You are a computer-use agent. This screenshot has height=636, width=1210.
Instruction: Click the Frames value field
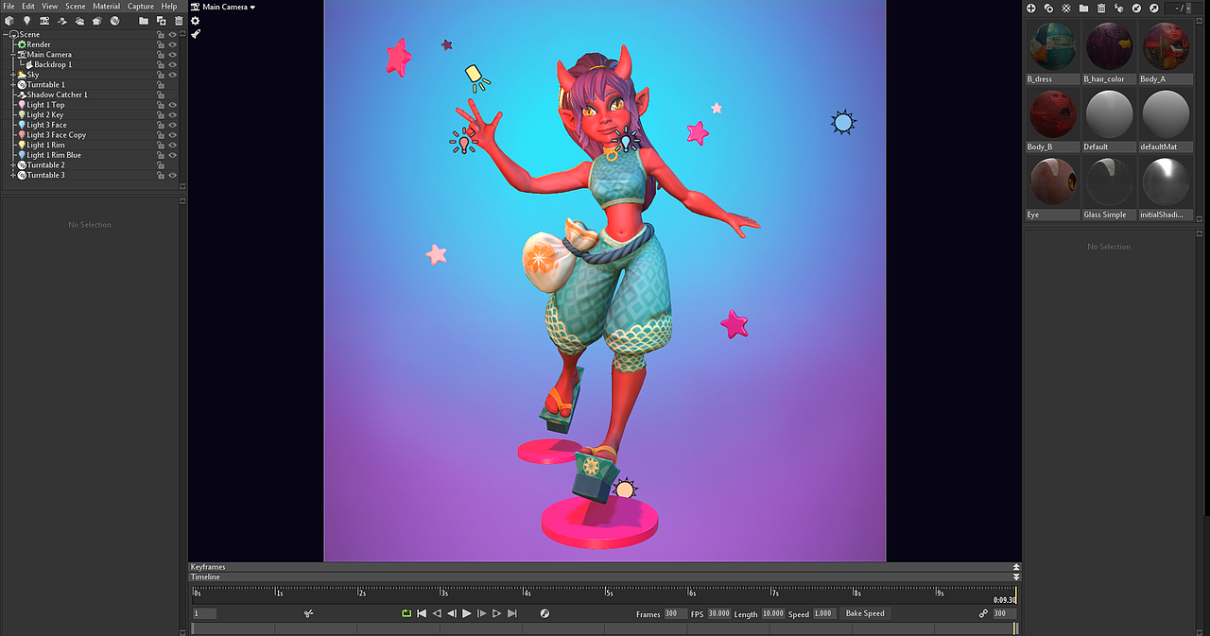point(675,613)
